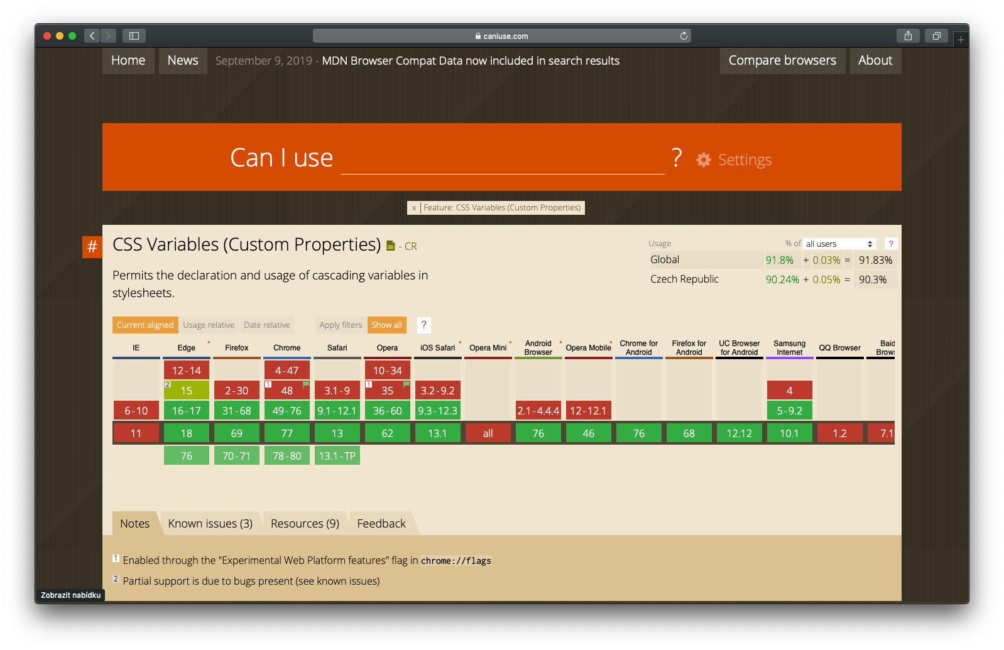Click Chrome 78-80 future version cell
The image size is (1004, 650).
coord(287,456)
